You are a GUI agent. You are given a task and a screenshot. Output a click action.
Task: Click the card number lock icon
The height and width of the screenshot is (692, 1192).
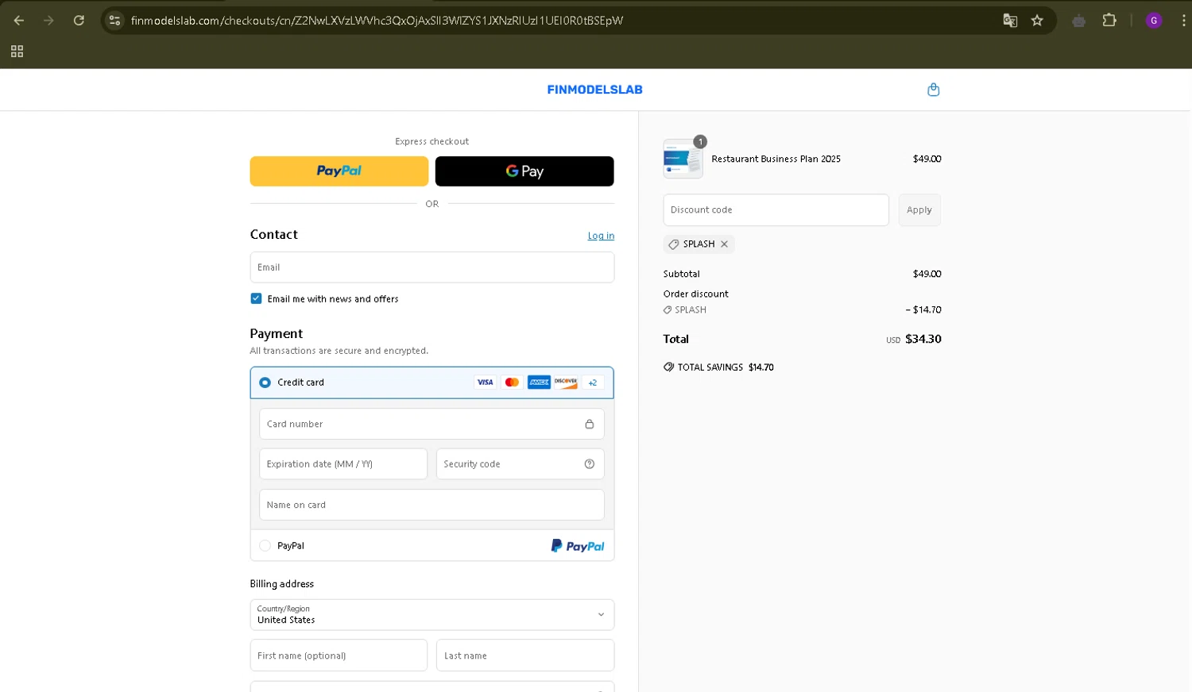click(x=589, y=424)
